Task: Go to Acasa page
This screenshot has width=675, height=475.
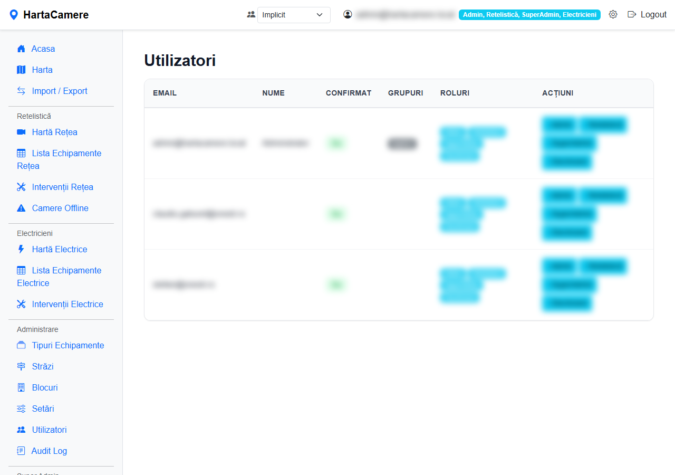Action: (43, 49)
